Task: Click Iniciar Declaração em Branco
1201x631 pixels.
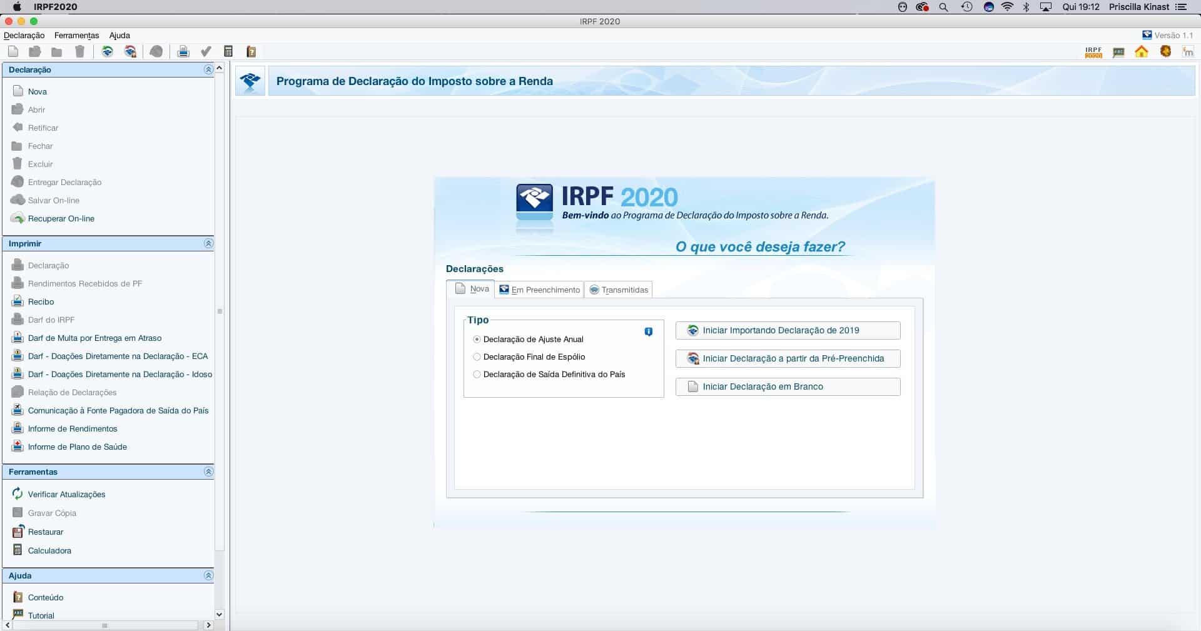Action: pos(788,386)
